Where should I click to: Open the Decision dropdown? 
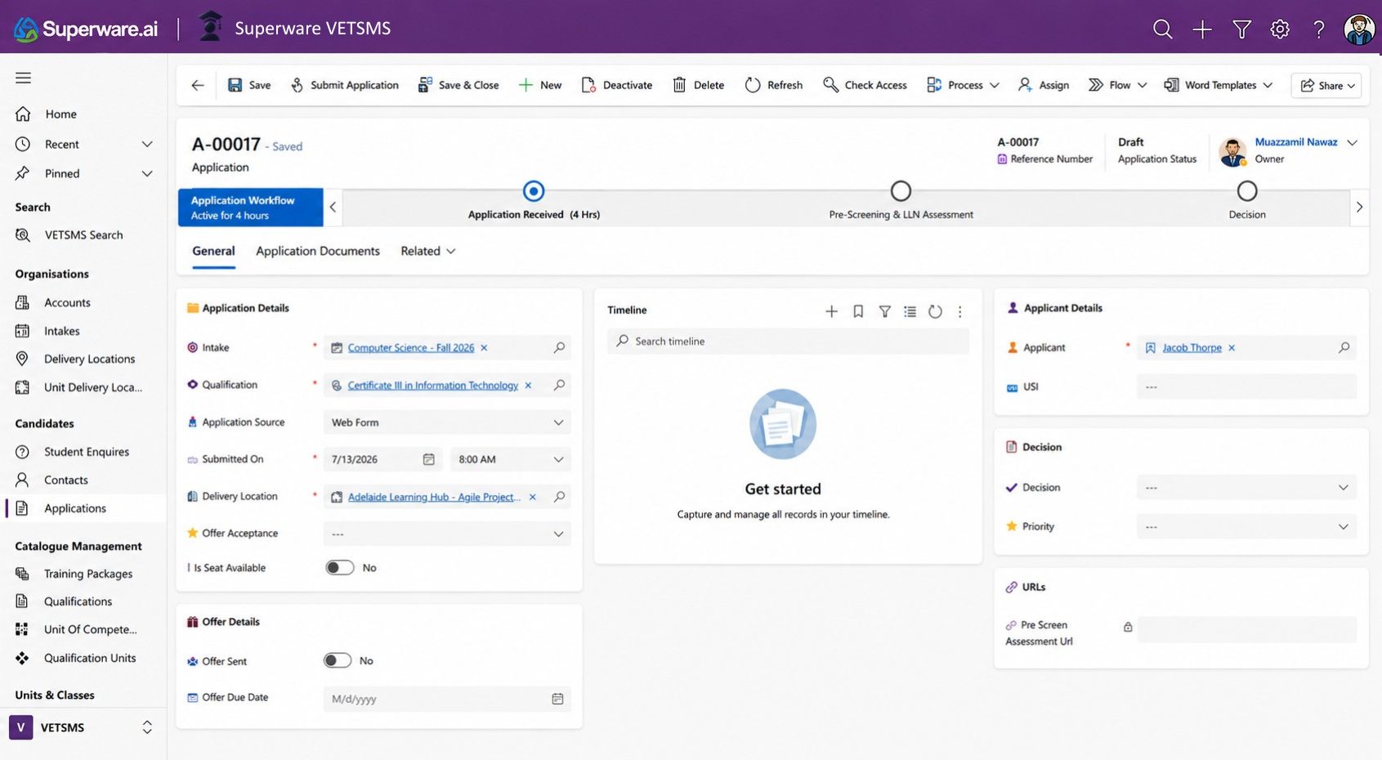(1246, 488)
